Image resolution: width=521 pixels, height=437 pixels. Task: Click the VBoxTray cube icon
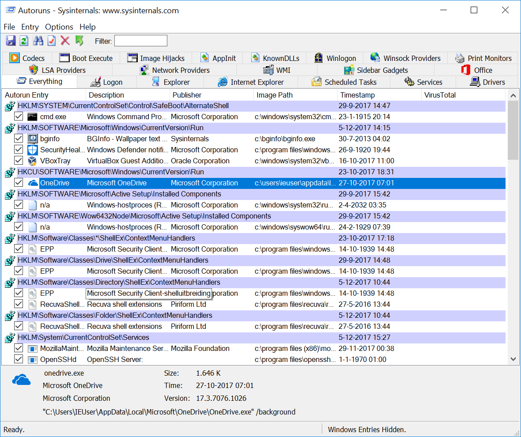coord(32,161)
